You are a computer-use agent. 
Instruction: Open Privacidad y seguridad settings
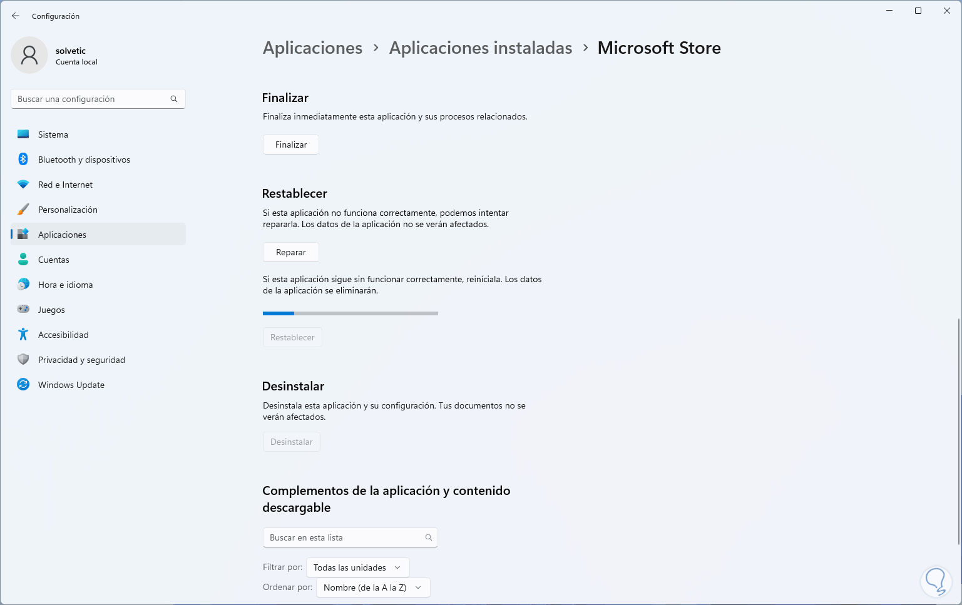click(81, 359)
